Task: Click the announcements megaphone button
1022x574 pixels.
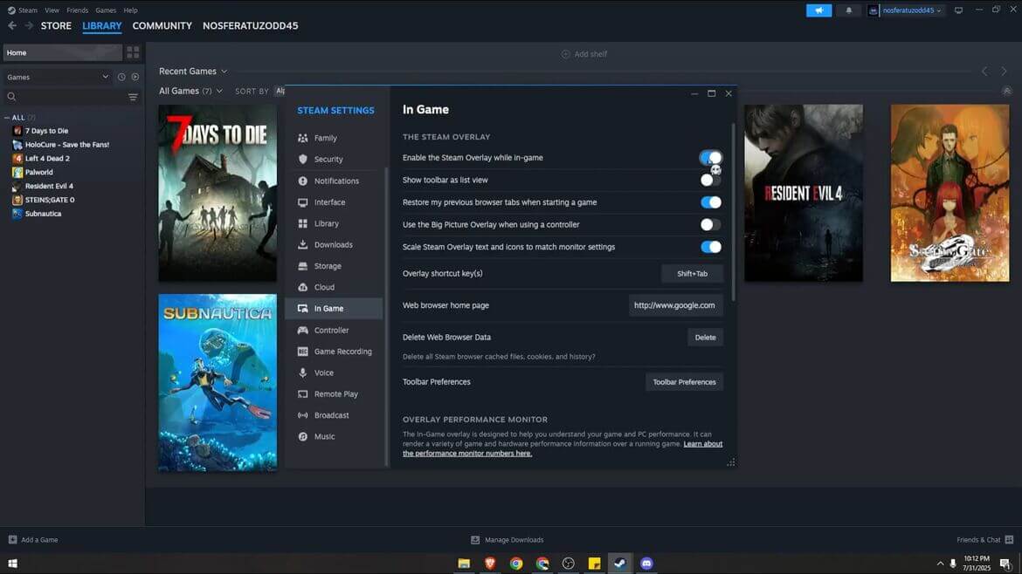Action: tap(818, 10)
